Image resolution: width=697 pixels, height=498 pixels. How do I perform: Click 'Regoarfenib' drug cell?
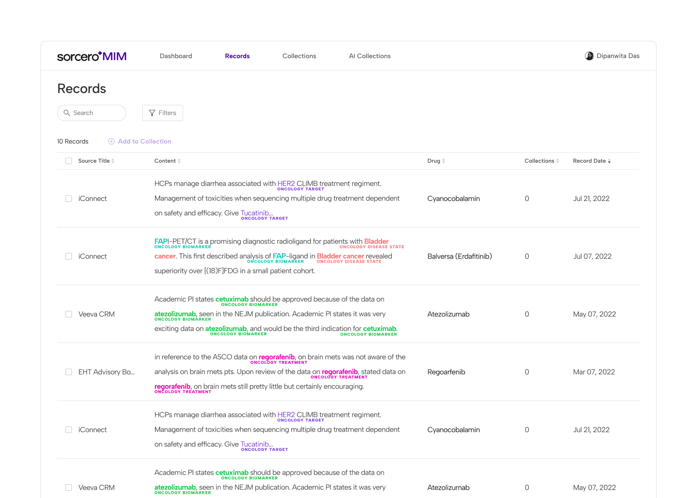(446, 372)
